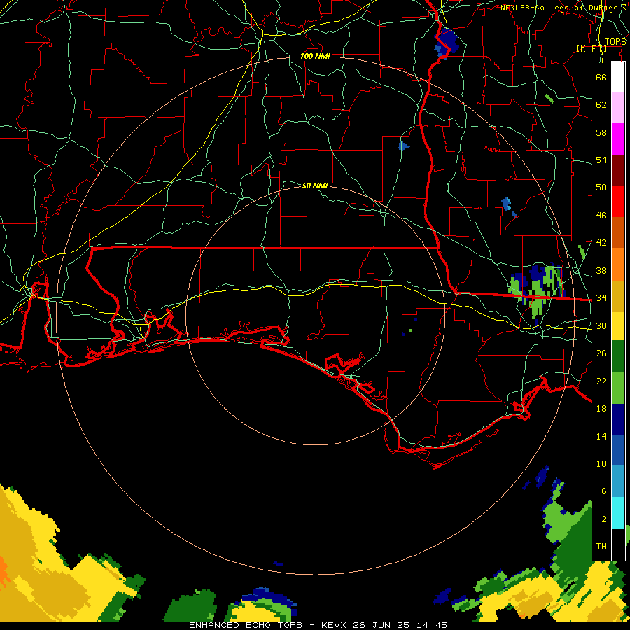This screenshot has width=630, height=630.
Task: Click the '14' legend value
Action: click(x=601, y=436)
